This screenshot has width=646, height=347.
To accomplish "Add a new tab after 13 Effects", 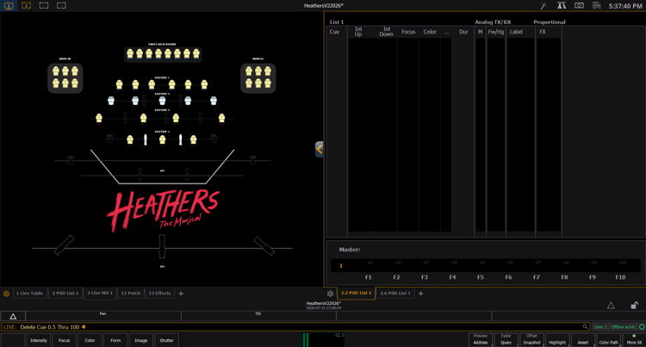I will click(181, 294).
